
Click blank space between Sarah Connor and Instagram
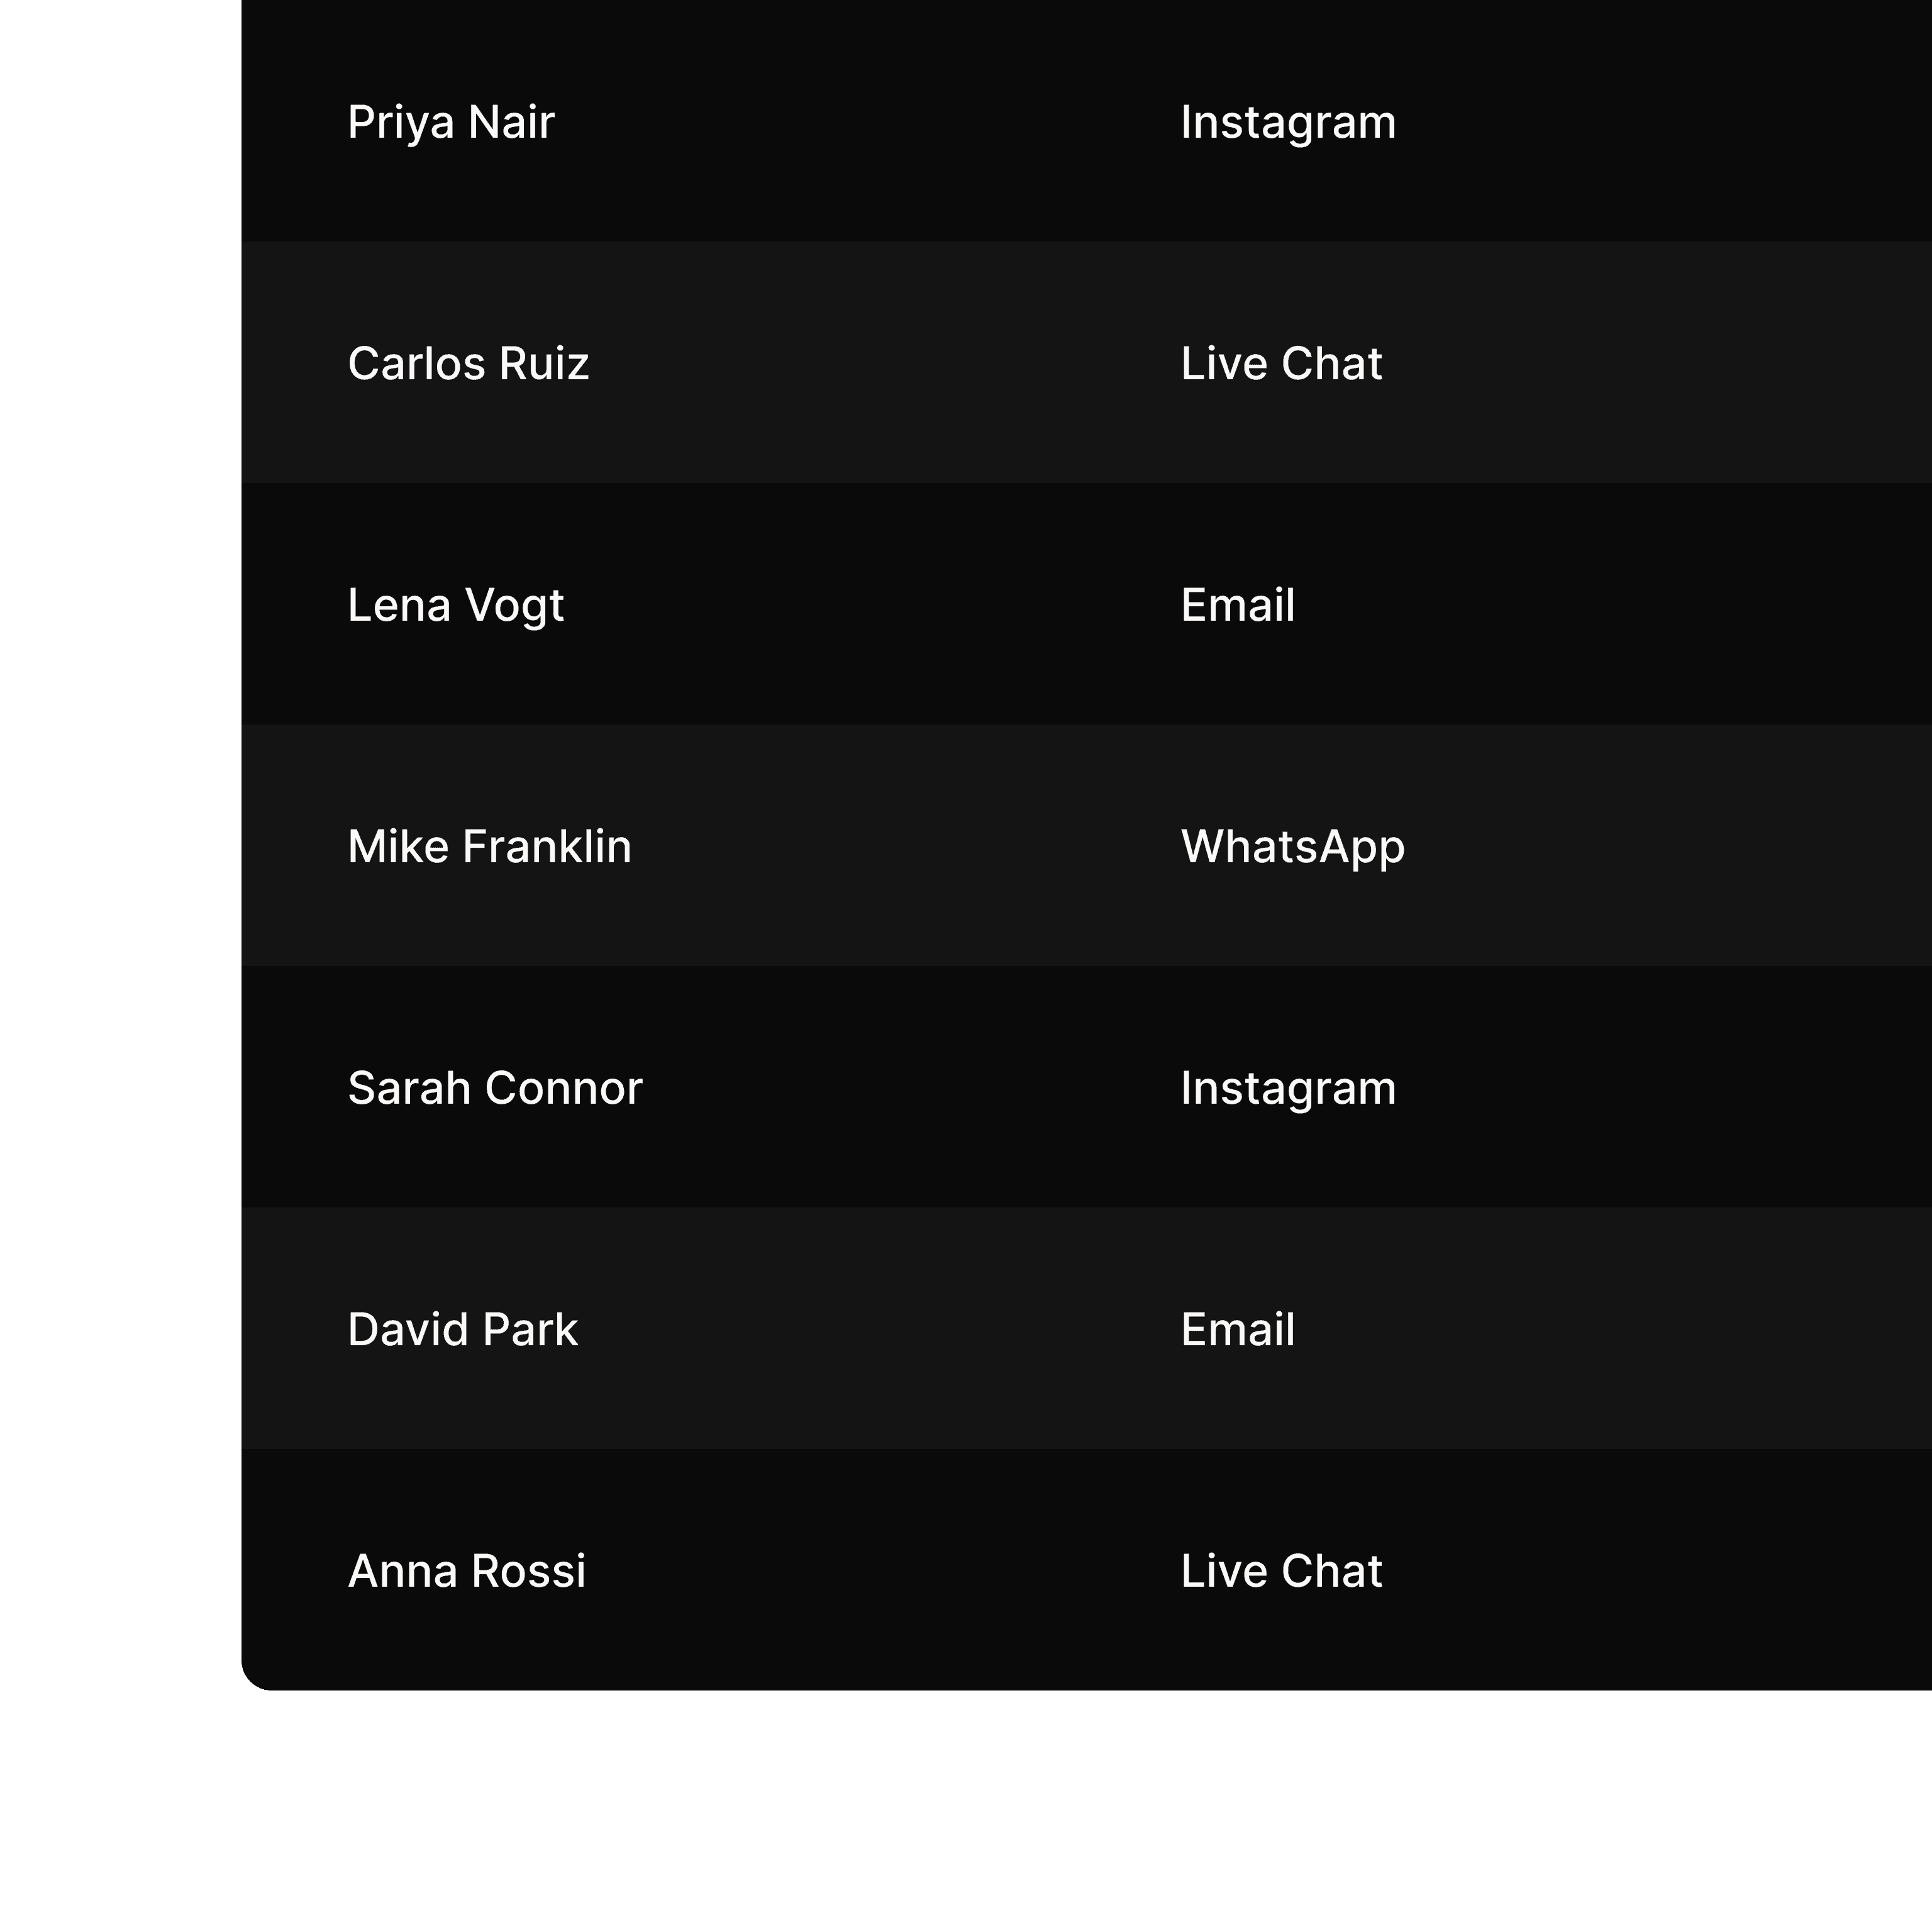click(x=910, y=1088)
